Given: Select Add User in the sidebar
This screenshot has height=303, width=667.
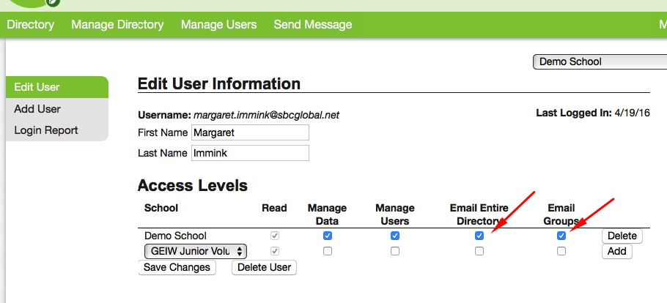Looking at the screenshot, I should (37, 109).
